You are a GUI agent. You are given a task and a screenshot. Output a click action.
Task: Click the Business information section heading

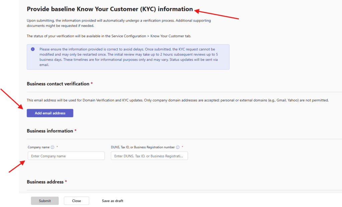pos(50,131)
